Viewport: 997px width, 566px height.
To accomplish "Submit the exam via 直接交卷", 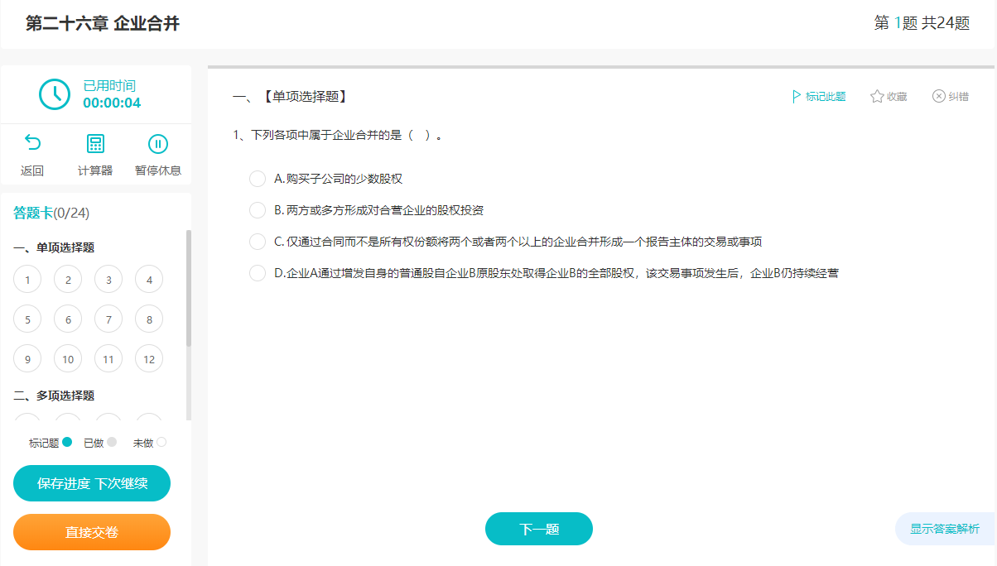I will tap(91, 532).
